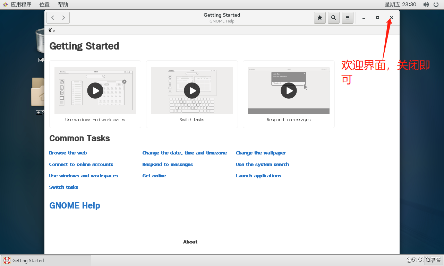Go forward with the right arrow button
The width and height of the screenshot is (444, 266).
coord(64,18)
